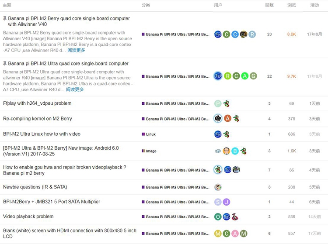Sort by 回复 column header
The image size is (328, 244).
[269, 5]
